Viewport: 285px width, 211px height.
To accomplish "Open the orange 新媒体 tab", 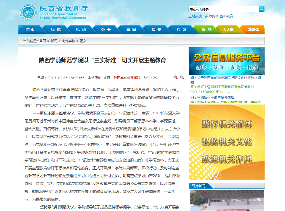I will coord(253,30).
